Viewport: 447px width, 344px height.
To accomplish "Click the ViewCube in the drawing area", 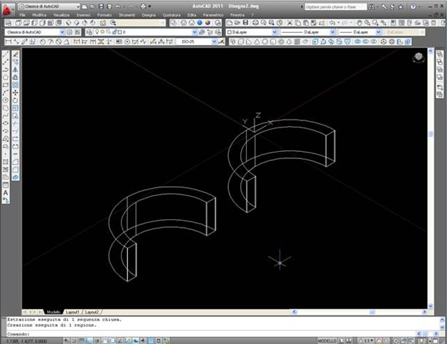I will [x=418, y=57].
